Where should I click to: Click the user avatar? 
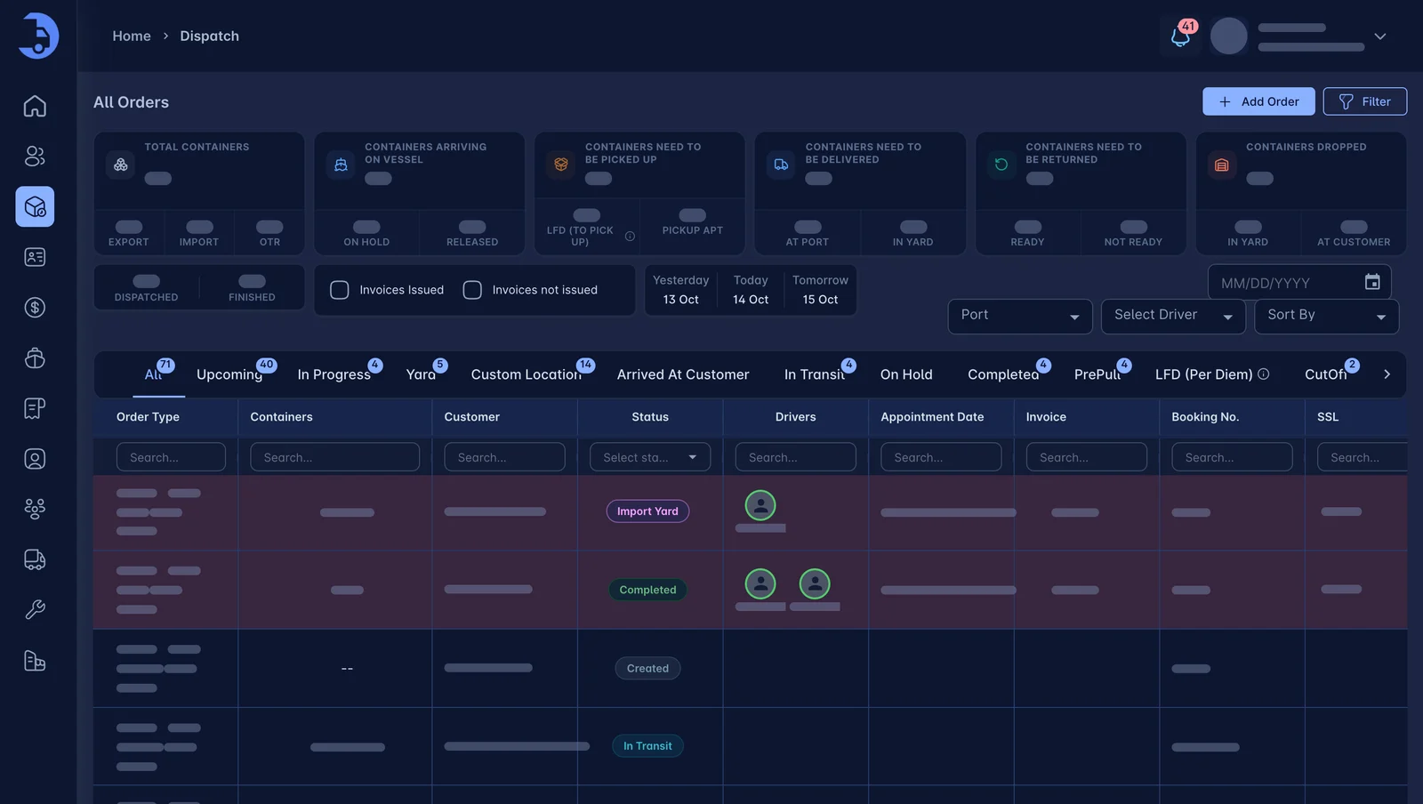[x=1229, y=36]
